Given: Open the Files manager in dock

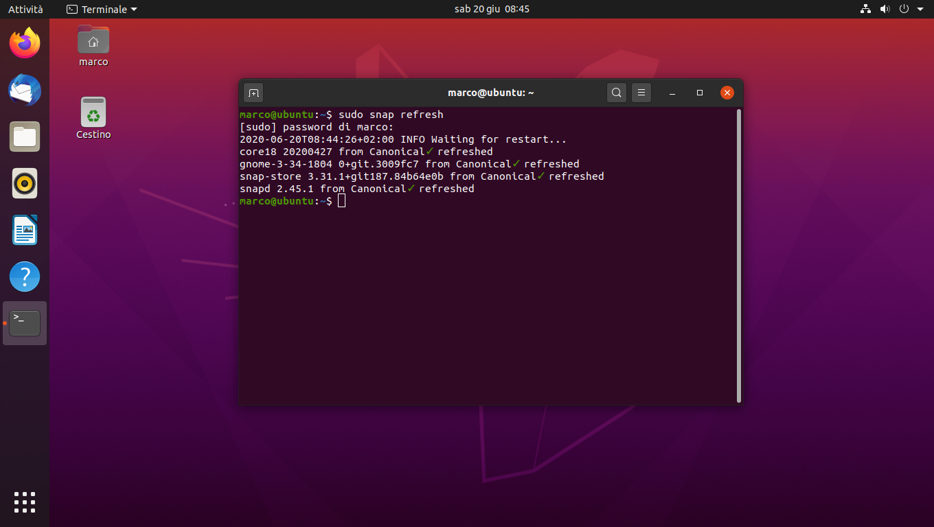Looking at the screenshot, I should pos(25,137).
